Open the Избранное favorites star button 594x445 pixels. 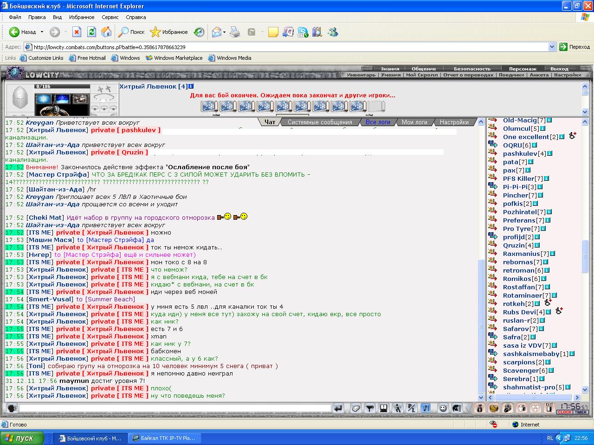point(169,32)
